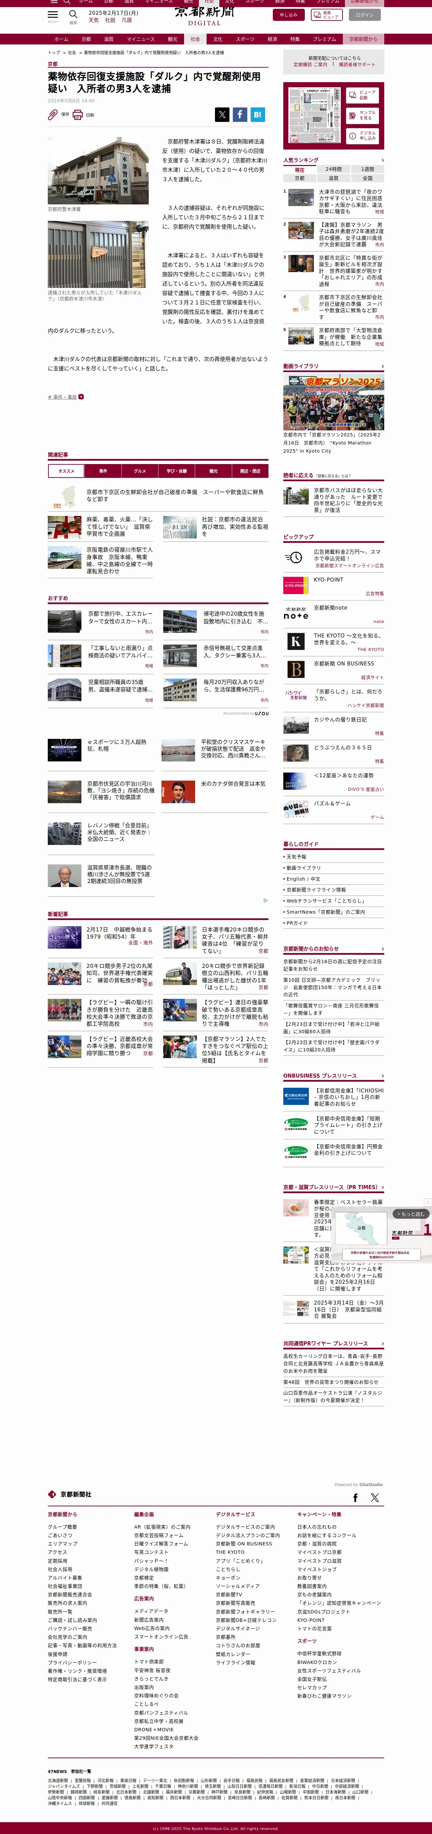Open 人気ランキング chevron arrow
This screenshot has width=432, height=1834.
382,160
